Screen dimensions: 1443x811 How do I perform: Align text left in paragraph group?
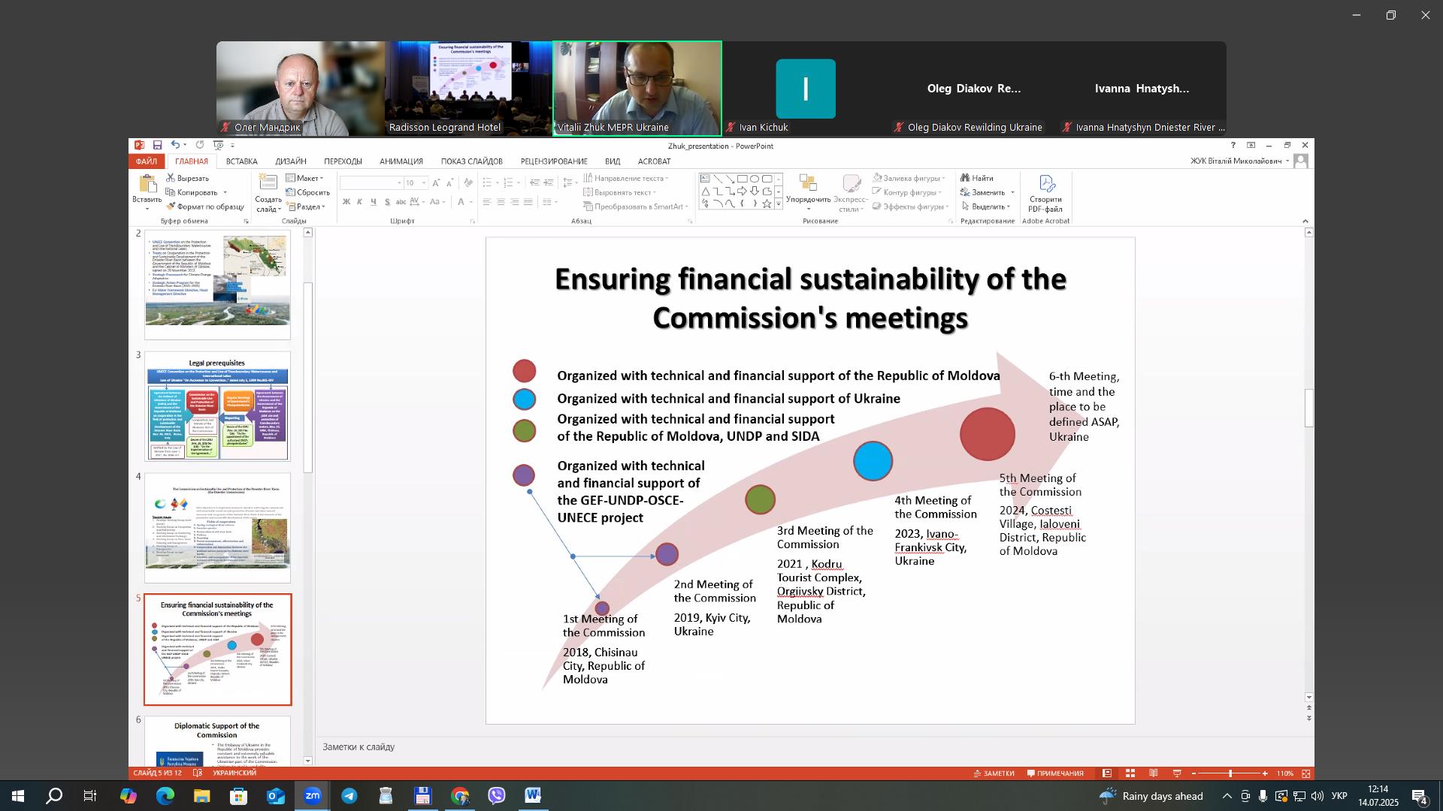coord(487,202)
